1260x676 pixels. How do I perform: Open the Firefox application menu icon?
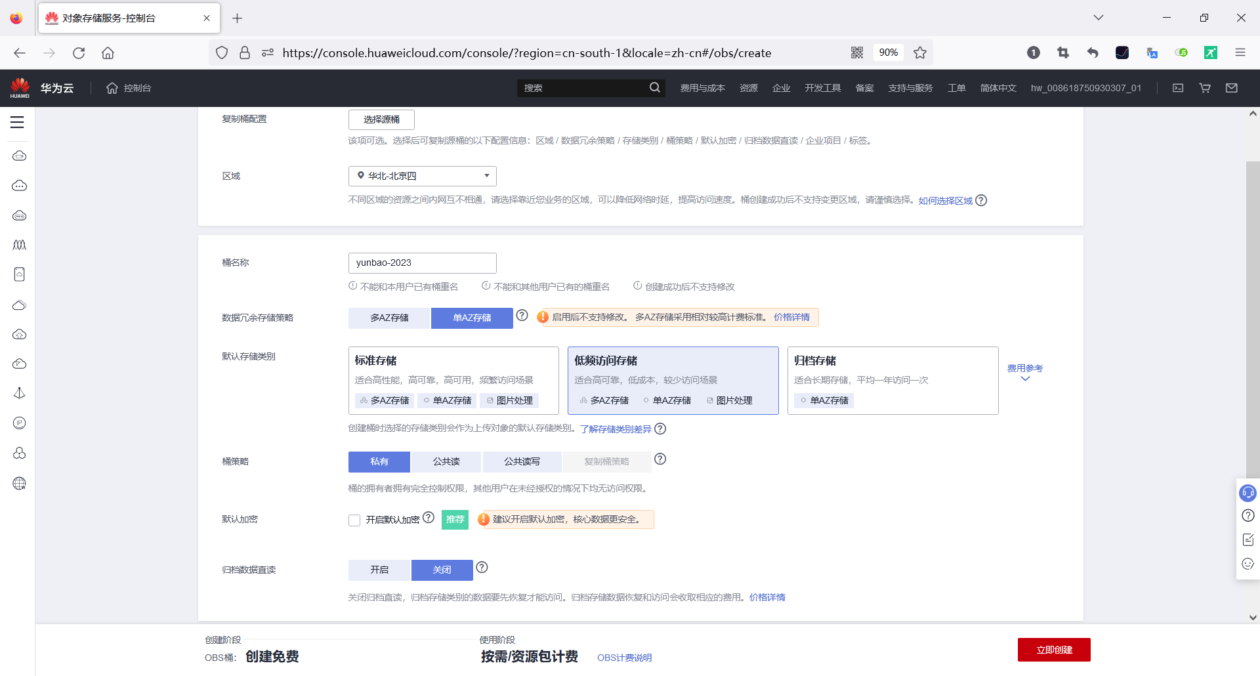coord(1240,53)
